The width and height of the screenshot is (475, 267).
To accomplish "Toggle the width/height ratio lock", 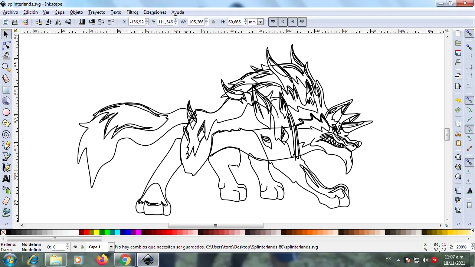I will point(213,22).
